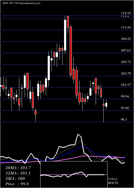134x188 pixels.
Task: Click the BSE 507753 munafasutra.pro title
Action: pos(21,3)
